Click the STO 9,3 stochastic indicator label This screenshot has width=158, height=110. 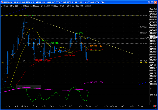pyautogui.click(x=153, y=95)
